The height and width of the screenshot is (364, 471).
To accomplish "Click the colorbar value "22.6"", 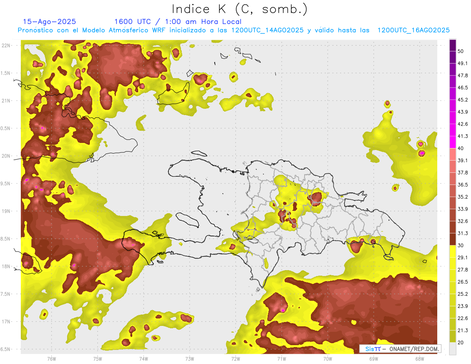I will point(462,318).
